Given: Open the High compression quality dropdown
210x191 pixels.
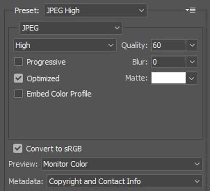Looking at the screenshot, I should [x=65, y=45].
